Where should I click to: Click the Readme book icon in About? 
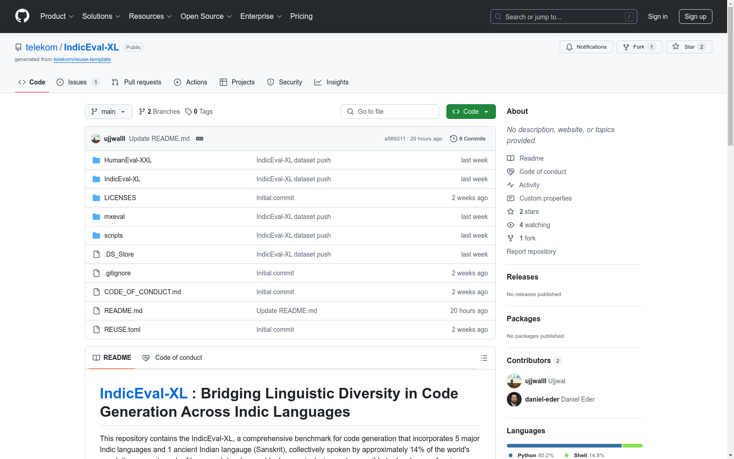(511, 158)
